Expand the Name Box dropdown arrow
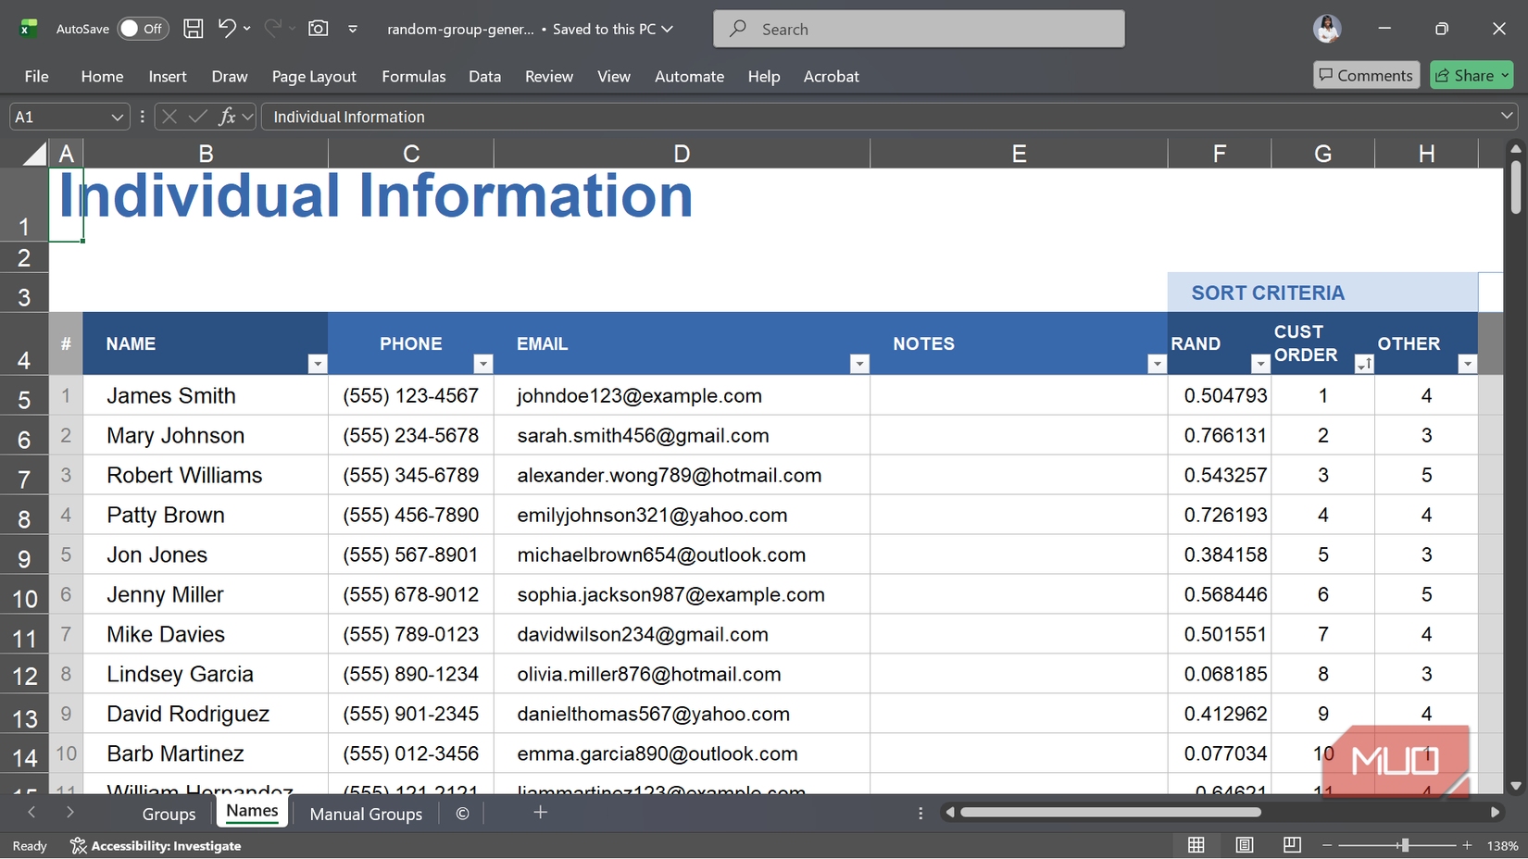 pyautogui.click(x=117, y=117)
